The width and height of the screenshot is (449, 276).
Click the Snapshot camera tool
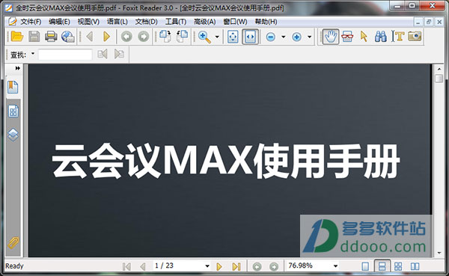(x=415, y=36)
